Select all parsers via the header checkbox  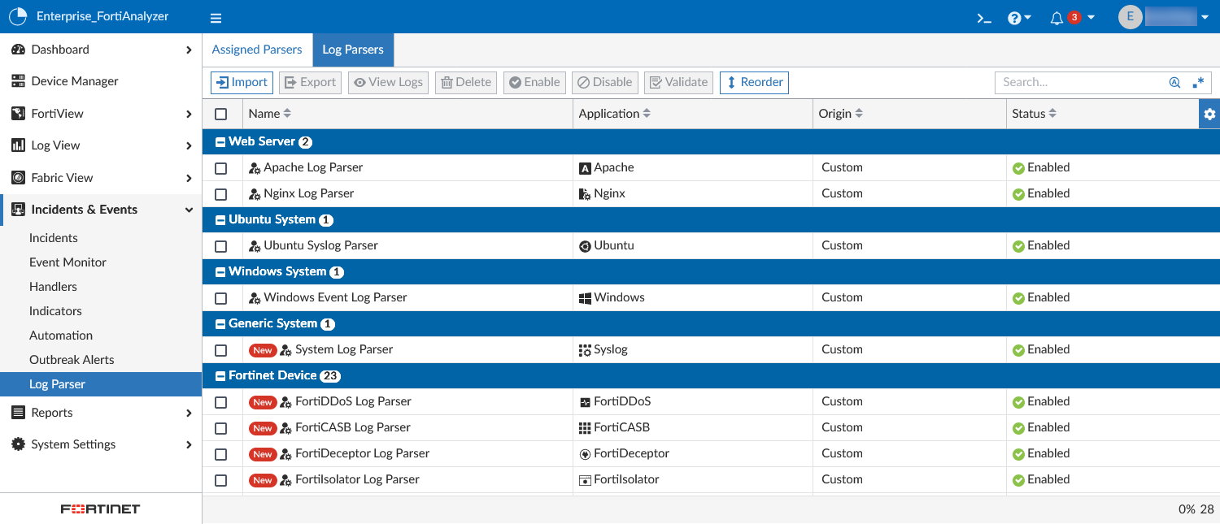click(220, 114)
